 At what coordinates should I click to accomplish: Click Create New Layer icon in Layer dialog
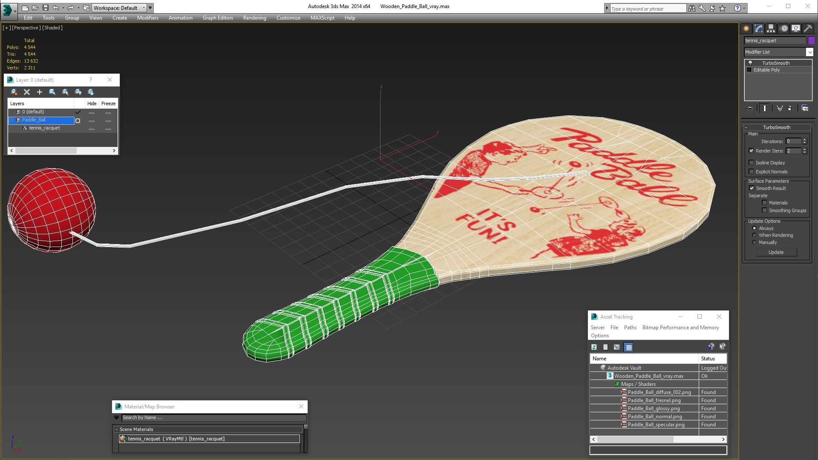(x=14, y=92)
